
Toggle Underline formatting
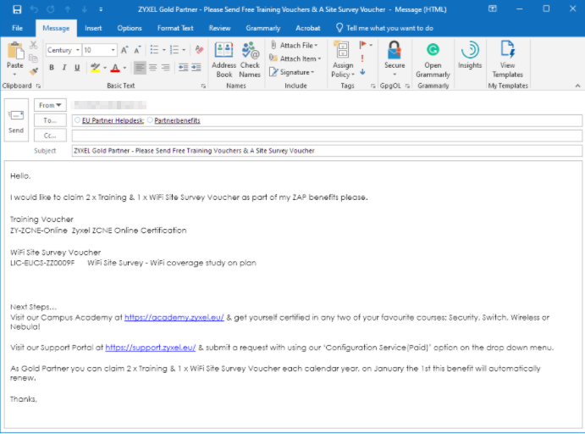77,68
